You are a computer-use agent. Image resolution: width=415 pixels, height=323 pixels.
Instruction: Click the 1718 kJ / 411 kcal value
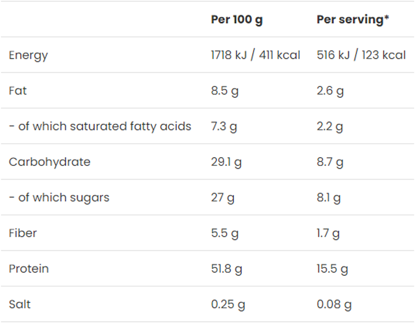coord(255,55)
